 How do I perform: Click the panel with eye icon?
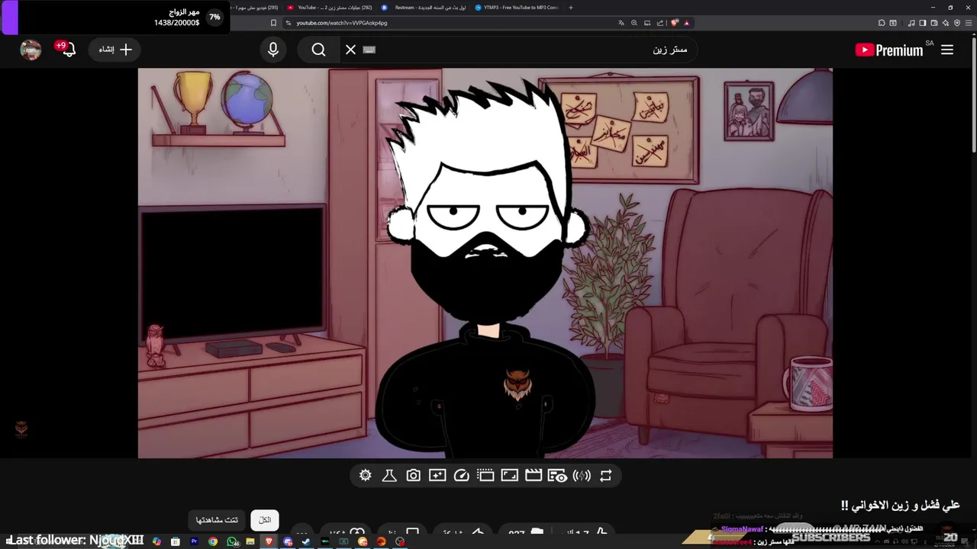coord(557,476)
